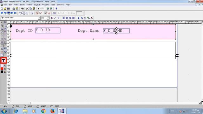The image size is (203, 114).
Task: Select the F_D_NAME field on canvas
Action: [x=116, y=31]
